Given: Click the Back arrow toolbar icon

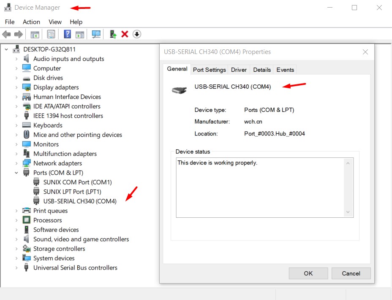Looking at the screenshot, I should pos(6,34).
